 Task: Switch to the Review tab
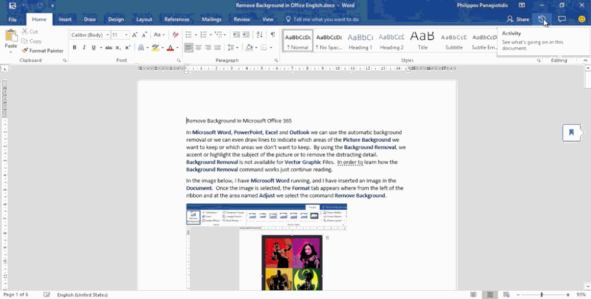point(242,19)
